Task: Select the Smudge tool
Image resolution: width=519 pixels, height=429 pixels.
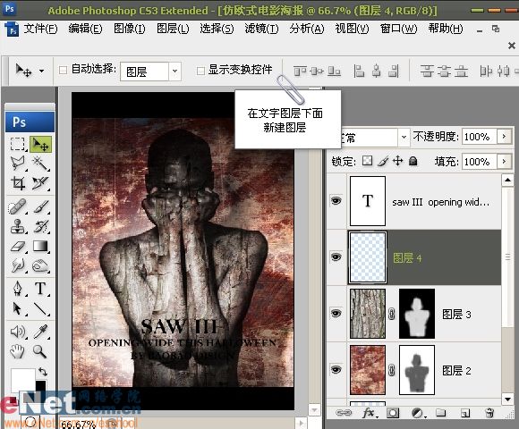Action: click(x=18, y=265)
